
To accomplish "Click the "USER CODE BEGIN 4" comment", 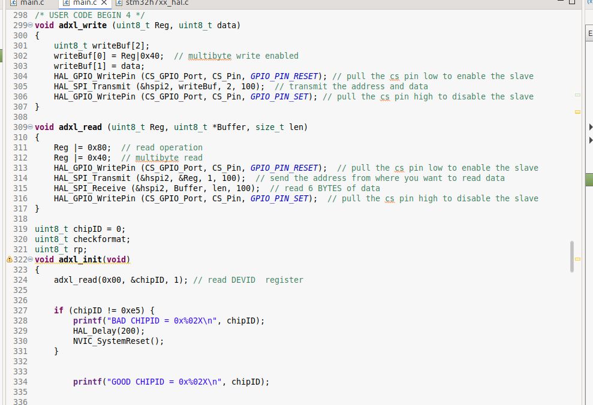I will tap(89, 15).
